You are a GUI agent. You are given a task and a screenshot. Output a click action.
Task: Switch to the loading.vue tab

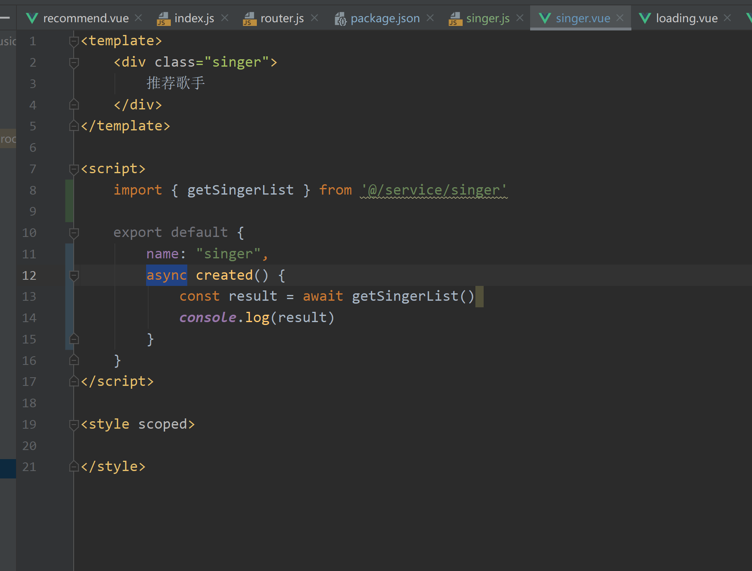(687, 18)
